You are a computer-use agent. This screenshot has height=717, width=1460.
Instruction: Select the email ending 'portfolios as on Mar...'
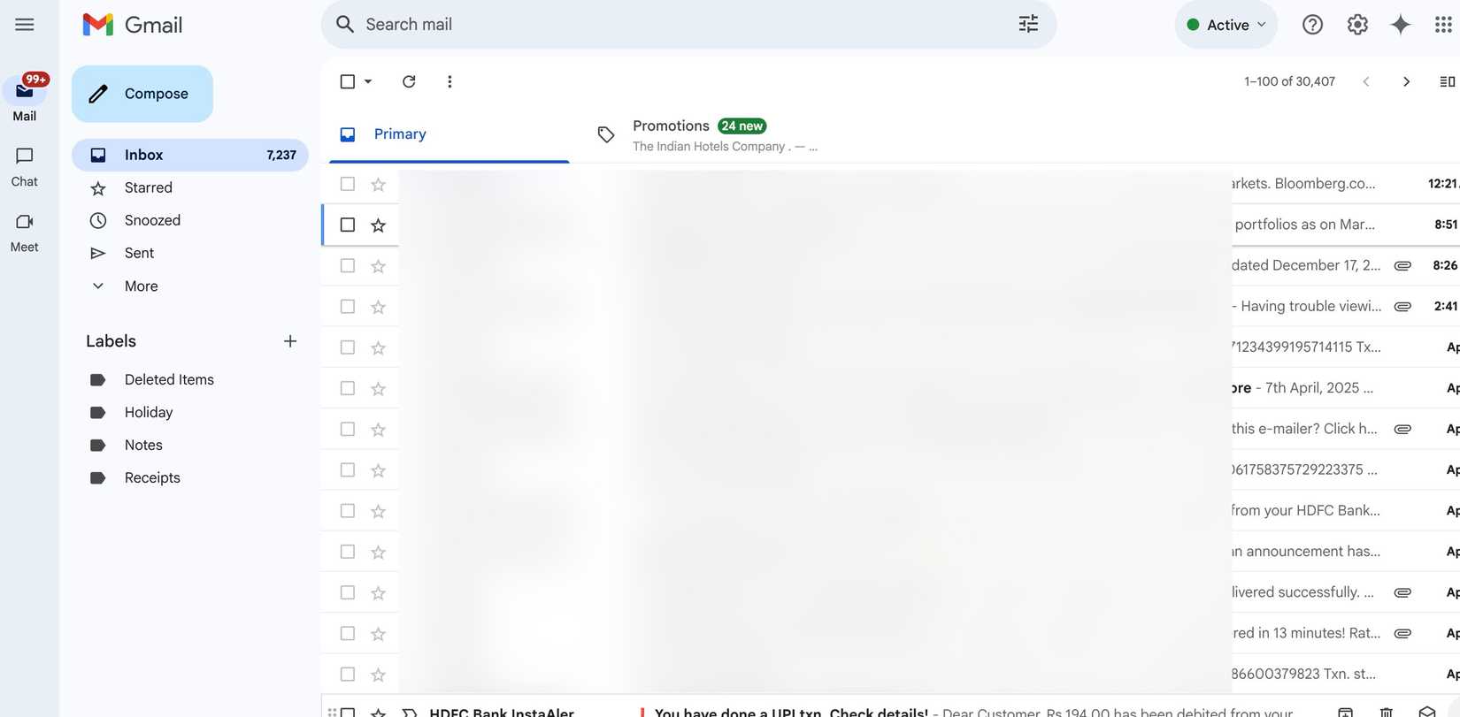(x=348, y=225)
